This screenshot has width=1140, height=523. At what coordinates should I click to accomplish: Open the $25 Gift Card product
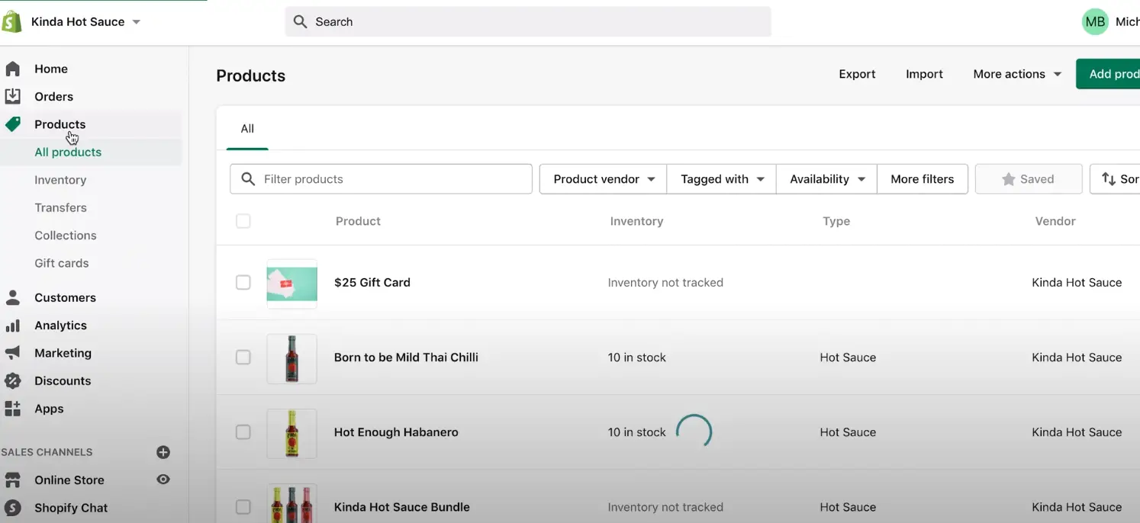[372, 283]
